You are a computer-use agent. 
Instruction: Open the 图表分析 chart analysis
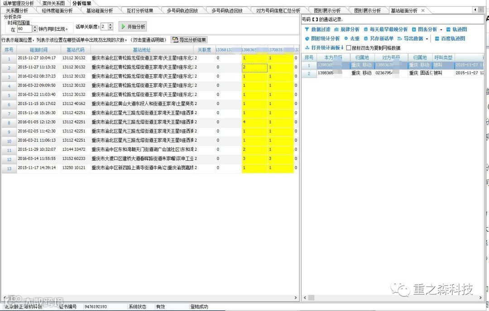424,29
